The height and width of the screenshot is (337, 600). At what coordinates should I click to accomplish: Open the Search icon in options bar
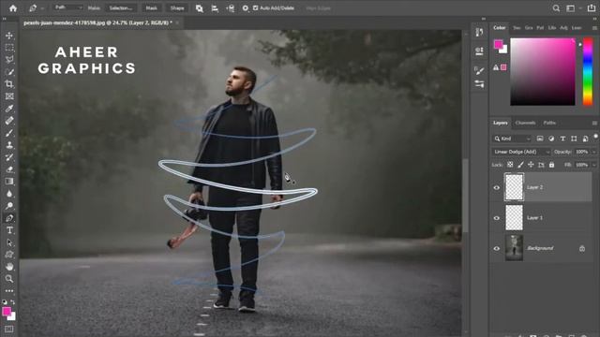point(556,8)
